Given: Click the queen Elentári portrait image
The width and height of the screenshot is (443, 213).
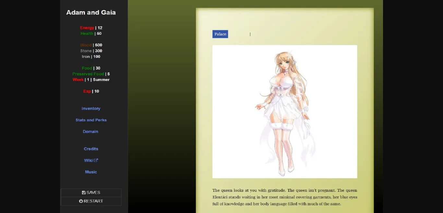Looking at the screenshot, I should (284, 112).
